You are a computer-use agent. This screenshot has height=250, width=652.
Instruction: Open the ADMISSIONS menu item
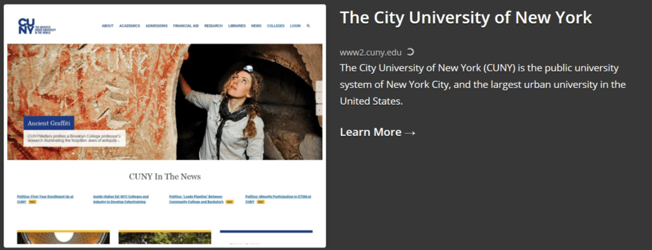tap(156, 26)
